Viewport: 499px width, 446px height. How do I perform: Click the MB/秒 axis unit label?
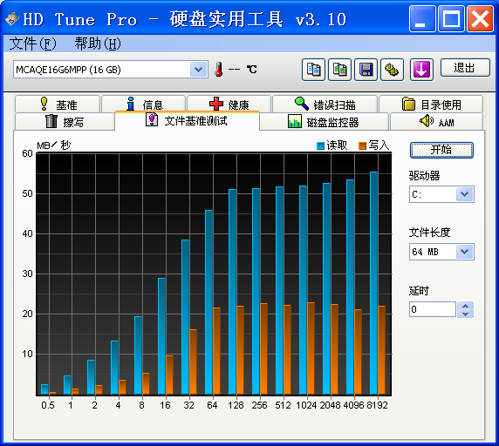(53, 145)
